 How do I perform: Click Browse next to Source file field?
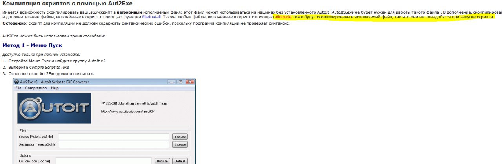(180, 137)
